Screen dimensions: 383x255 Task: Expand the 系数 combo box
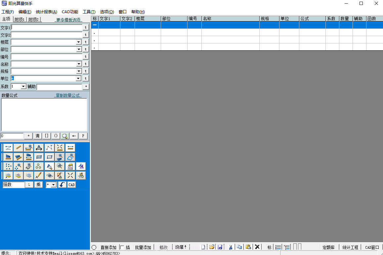(23, 86)
